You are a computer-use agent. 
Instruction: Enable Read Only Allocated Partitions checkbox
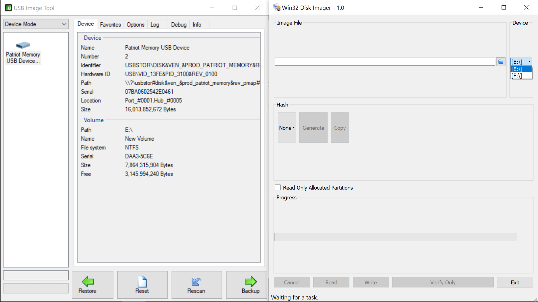(278, 188)
